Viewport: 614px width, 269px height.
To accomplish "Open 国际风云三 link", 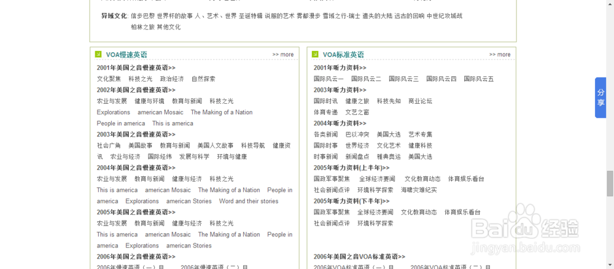I will pyautogui.click(x=404, y=79).
